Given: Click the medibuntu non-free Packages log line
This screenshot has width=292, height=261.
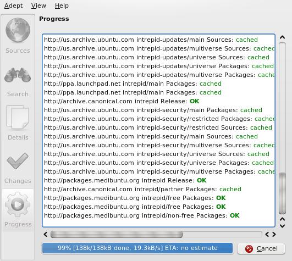Looking at the screenshot, I should [x=142, y=215].
